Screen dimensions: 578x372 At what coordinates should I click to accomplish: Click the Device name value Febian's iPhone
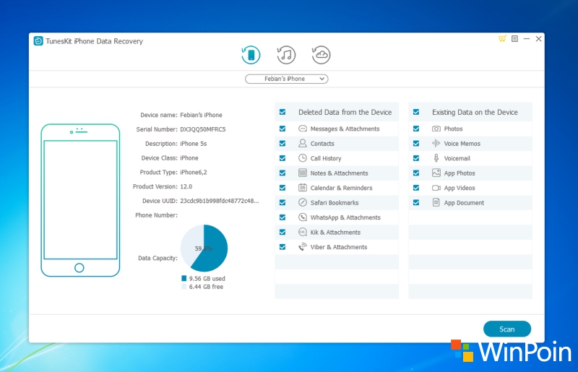point(201,115)
